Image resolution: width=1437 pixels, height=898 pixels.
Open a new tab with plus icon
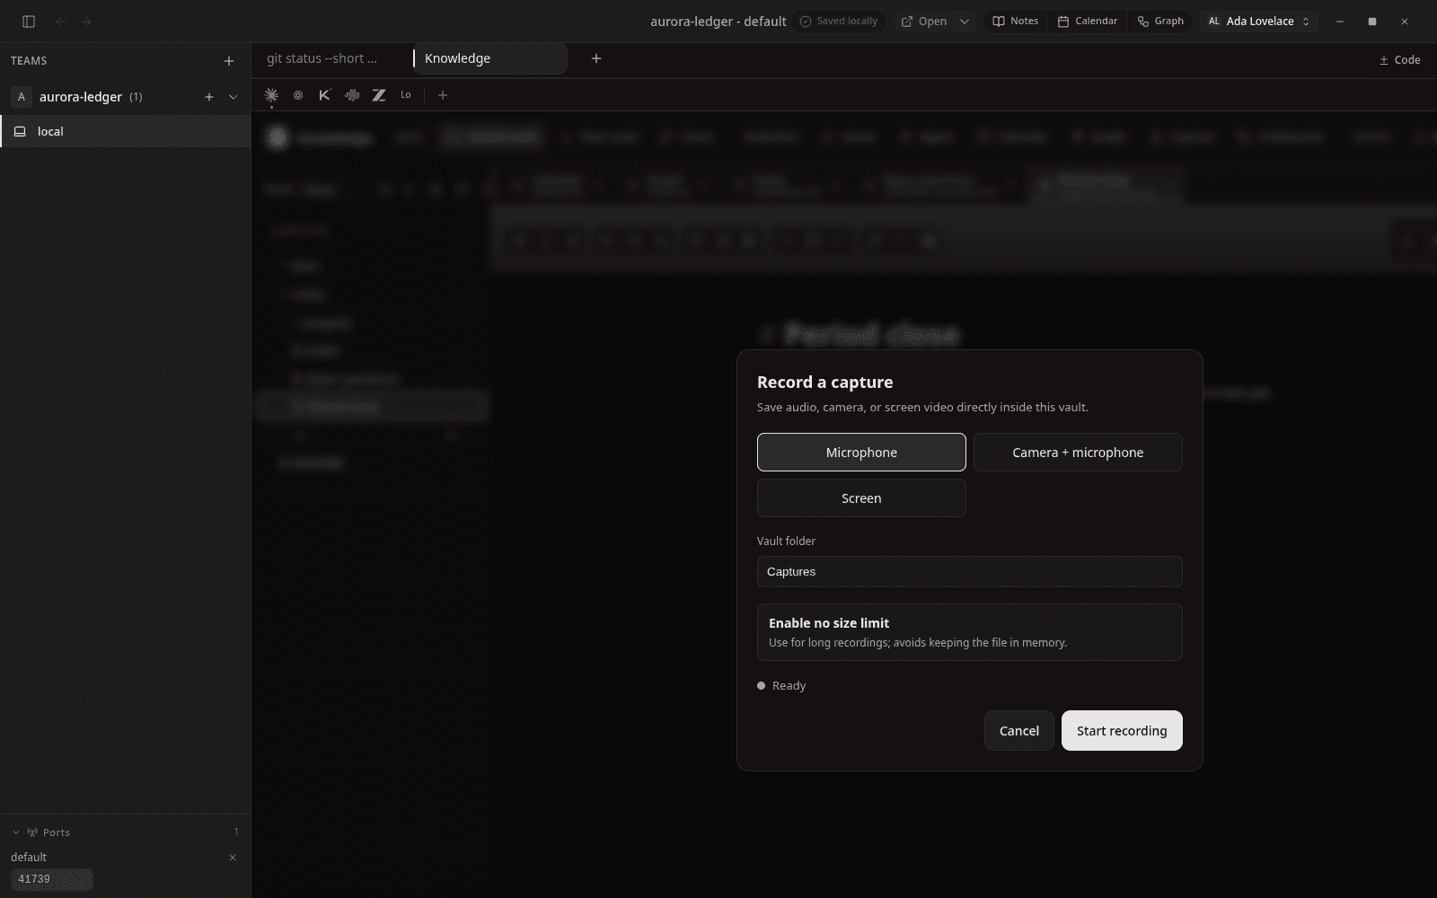pos(595,58)
